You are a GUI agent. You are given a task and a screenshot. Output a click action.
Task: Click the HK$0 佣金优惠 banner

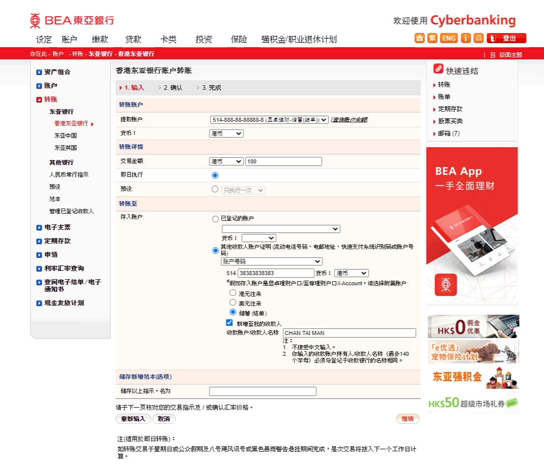tap(473, 326)
